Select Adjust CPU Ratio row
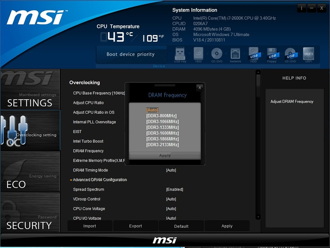Screen dimensions: 330x248 [88, 102]
